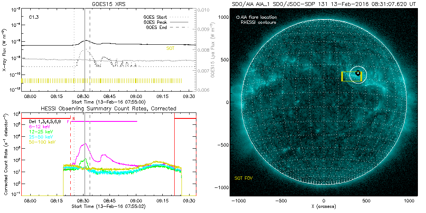Viewport: 426px width, 213px height.
Task: Click the red N flag in HESSI plot
Action: click(x=73, y=118)
